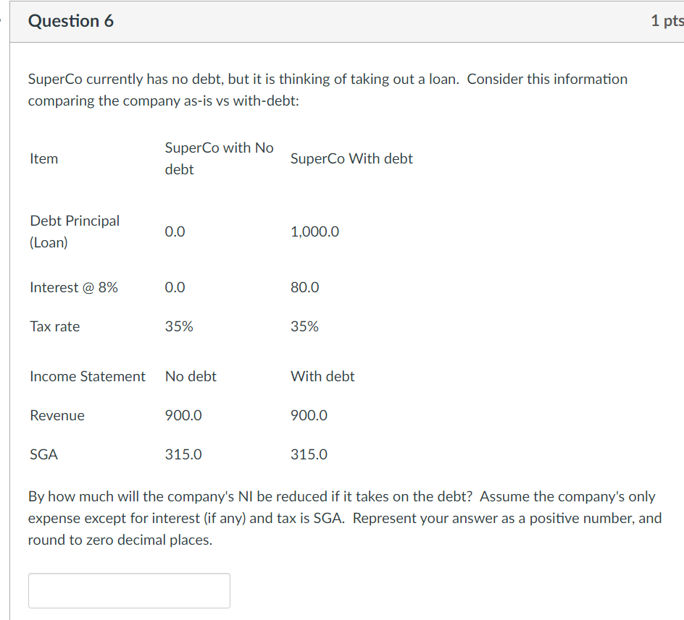The height and width of the screenshot is (620, 684).
Task: Select the Revenue label
Action: (x=57, y=415)
